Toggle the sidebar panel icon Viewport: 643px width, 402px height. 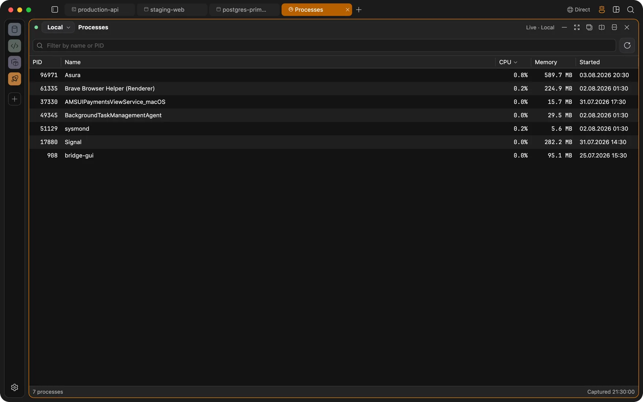(x=55, y=10)
